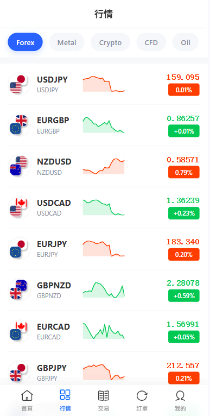Tap the trade book icon in bottom bar
The width and height of the screenshot is (210, 416).
[x=104, y=395]
